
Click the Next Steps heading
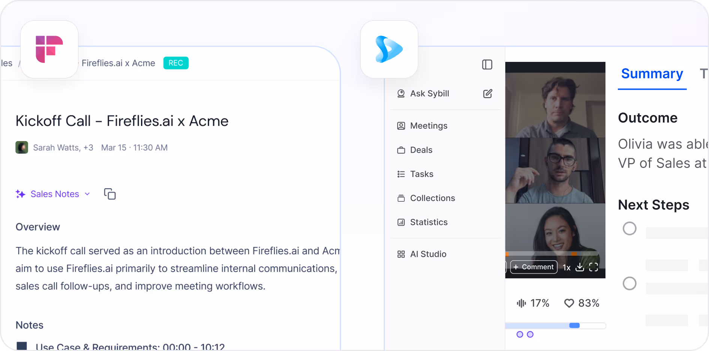pyautogui.click(x=653, y=205)
